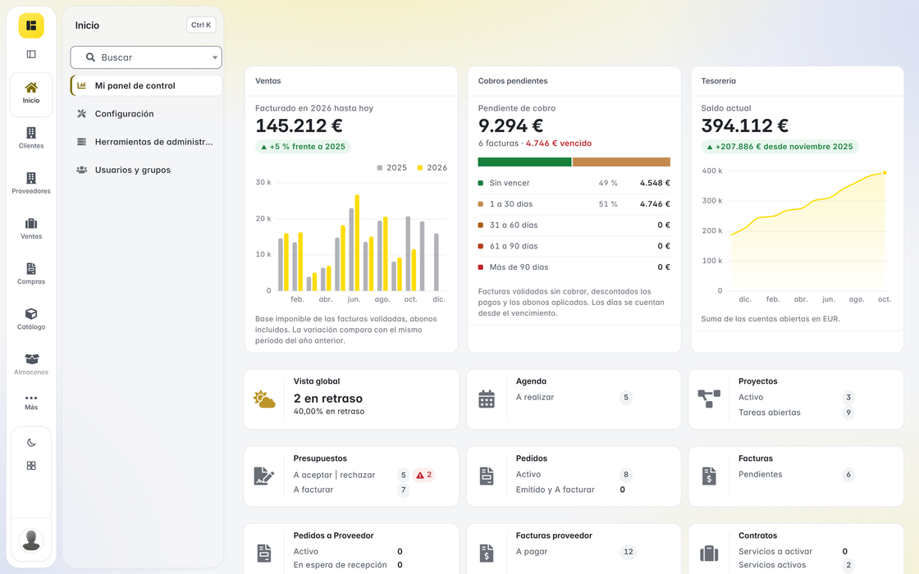Image resolution: width=919 pixels, height=574 pixels.
Task: Select Mi panel de control menu item
Action: tap(146, 85)
